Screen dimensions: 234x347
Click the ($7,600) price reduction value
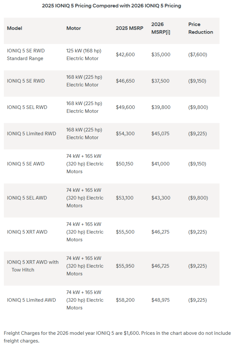point(197,55)
